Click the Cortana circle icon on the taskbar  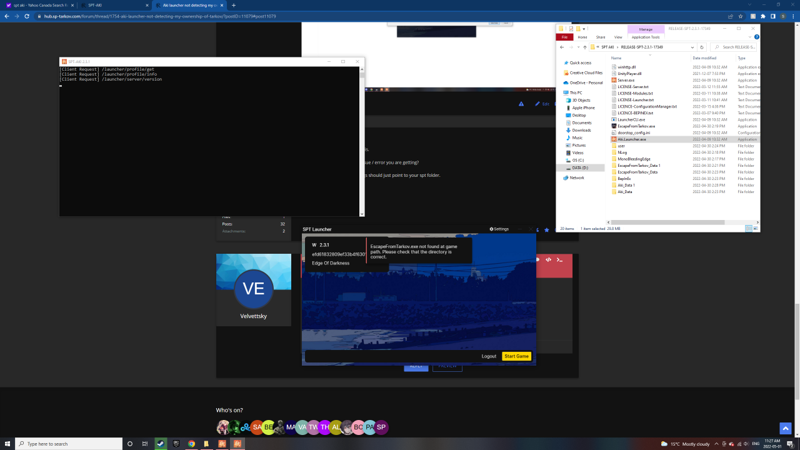click(x=130, y=444)
